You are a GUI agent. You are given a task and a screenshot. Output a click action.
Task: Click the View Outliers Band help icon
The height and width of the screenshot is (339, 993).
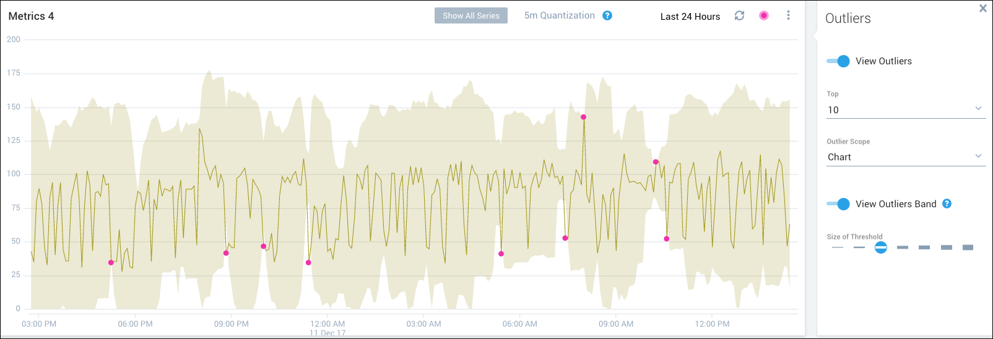coord(947,204)
